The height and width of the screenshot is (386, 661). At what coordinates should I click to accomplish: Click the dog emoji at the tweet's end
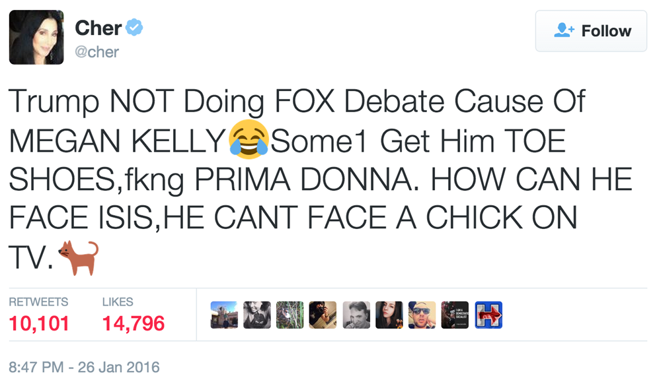coord(77,256)
